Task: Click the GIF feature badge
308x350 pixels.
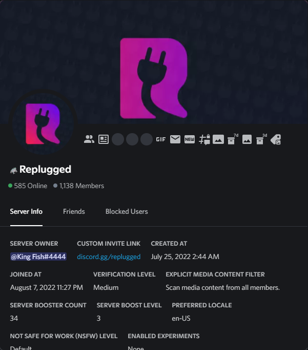Action: 161,139
